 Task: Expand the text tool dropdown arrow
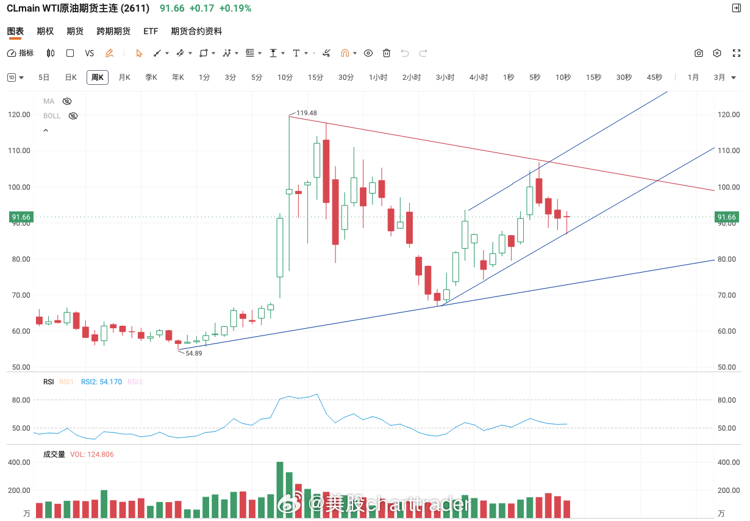coord(306,53)
